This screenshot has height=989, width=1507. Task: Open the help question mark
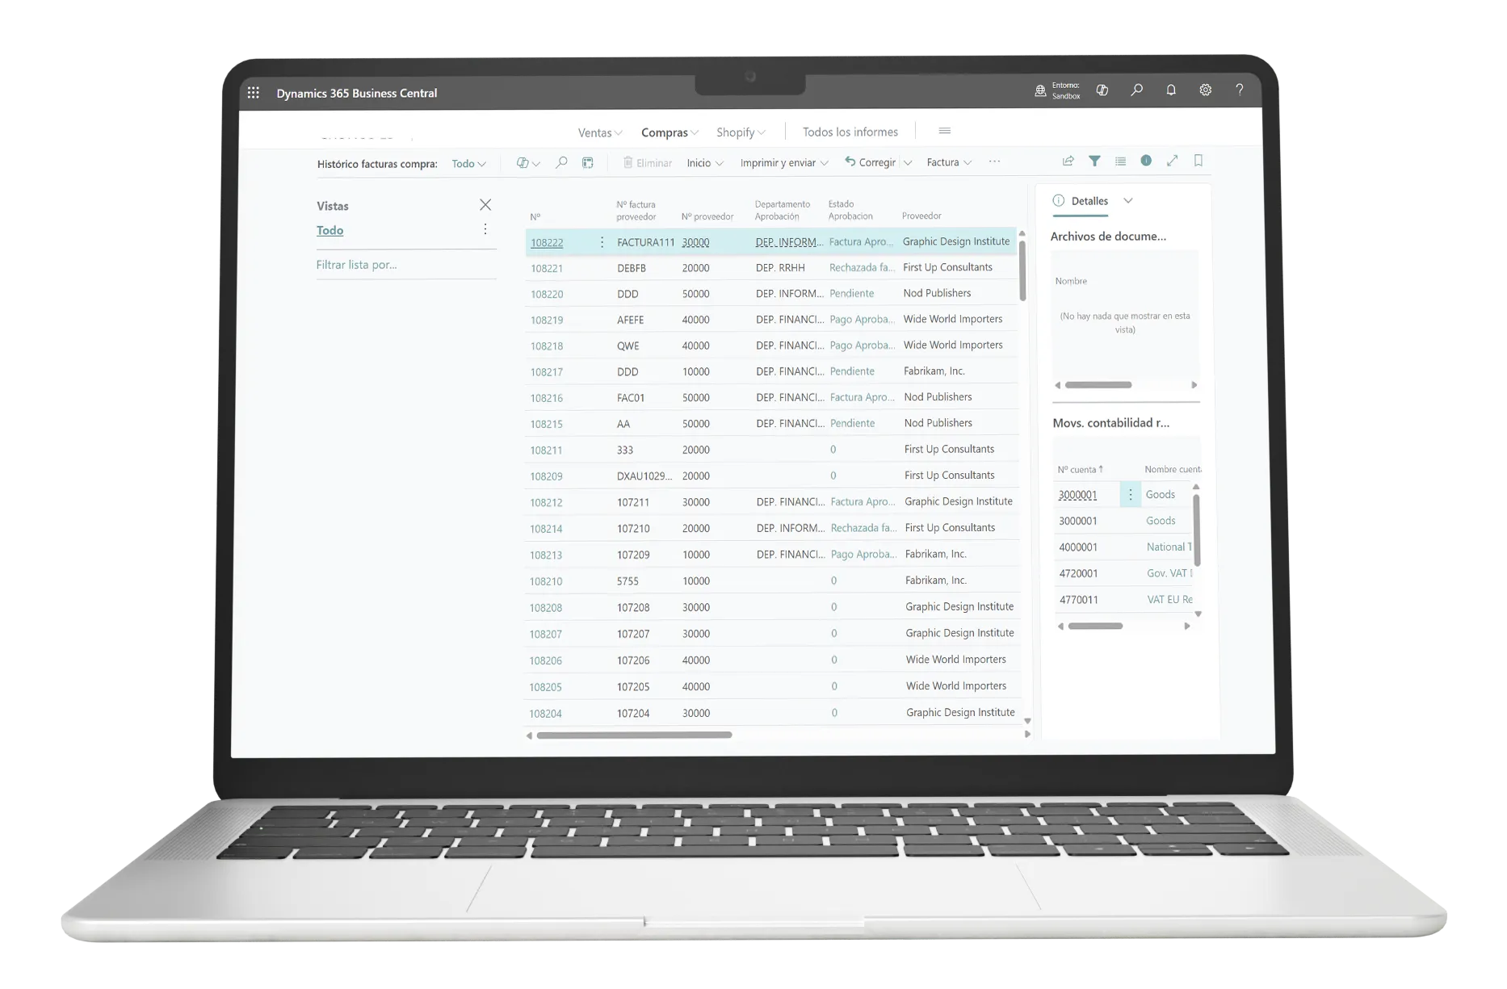(x=1239, y=90)
